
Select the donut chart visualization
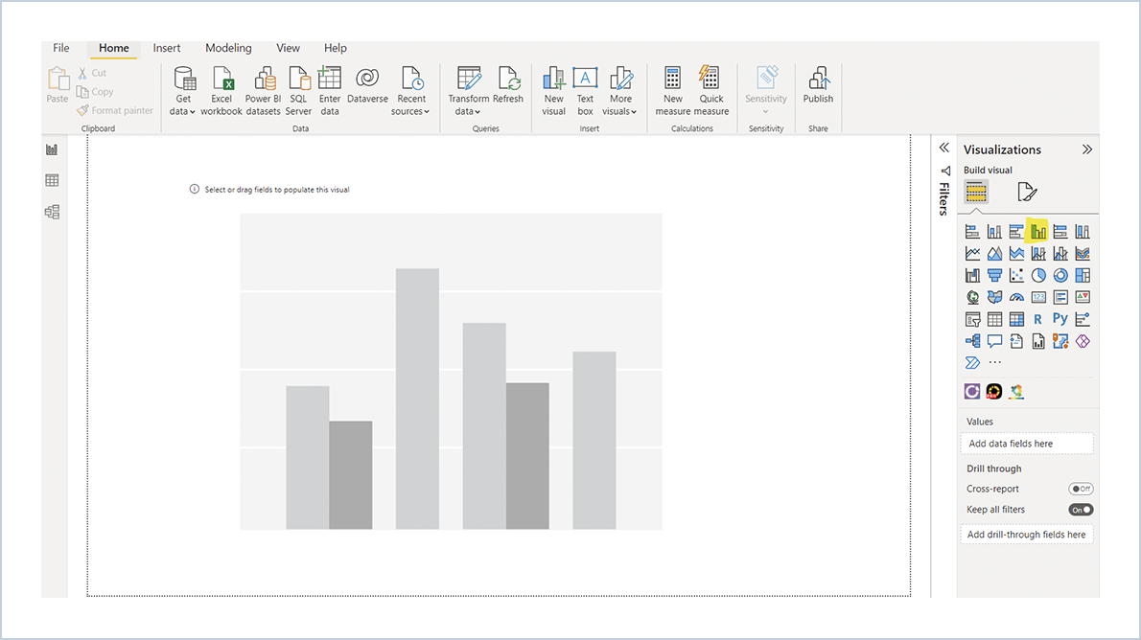[1059, 275]
